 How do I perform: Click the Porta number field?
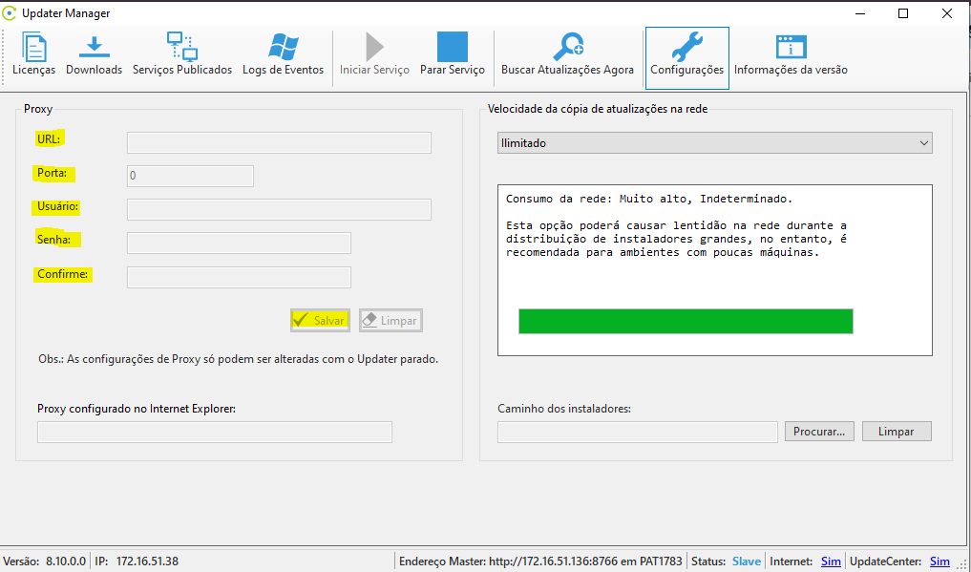tap(190, 176)
